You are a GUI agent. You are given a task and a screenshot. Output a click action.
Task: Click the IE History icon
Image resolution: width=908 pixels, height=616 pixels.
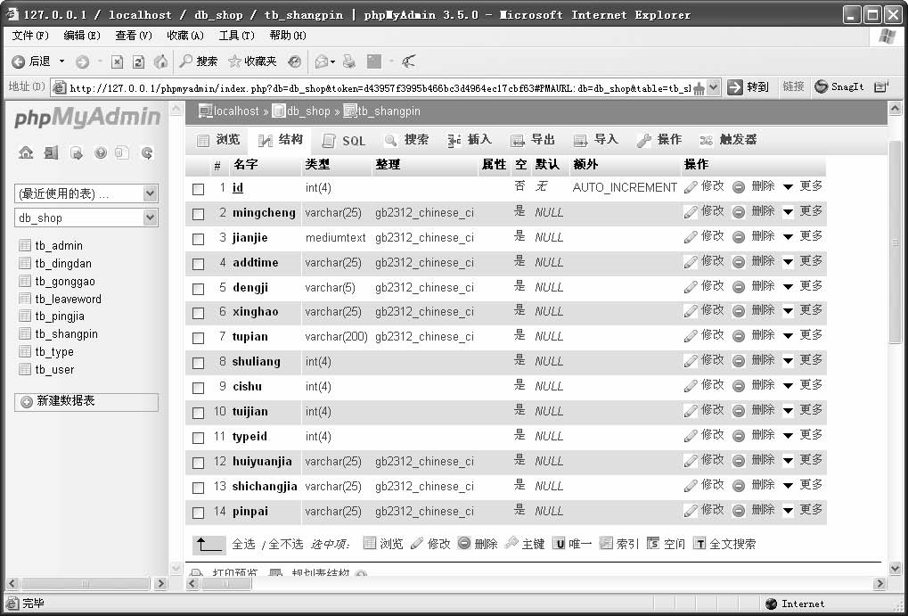point(295,62)
